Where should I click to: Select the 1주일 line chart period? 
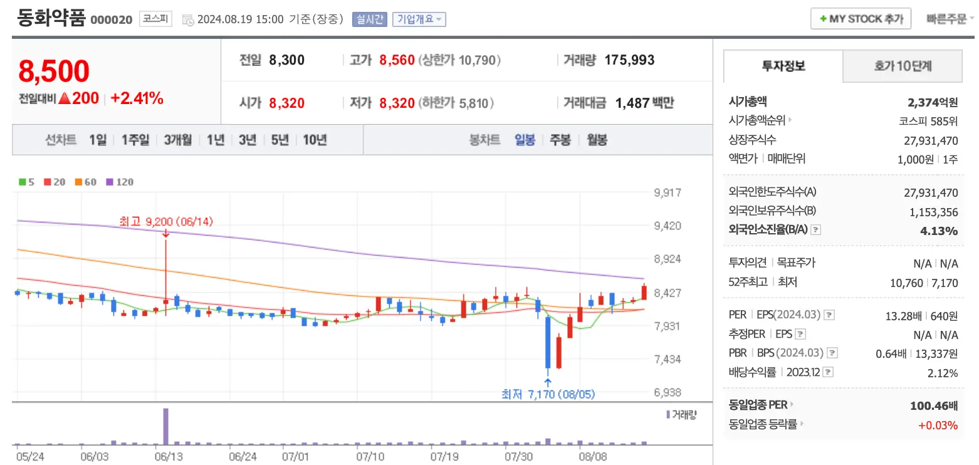pyautogui.click(x=135, y=140)
